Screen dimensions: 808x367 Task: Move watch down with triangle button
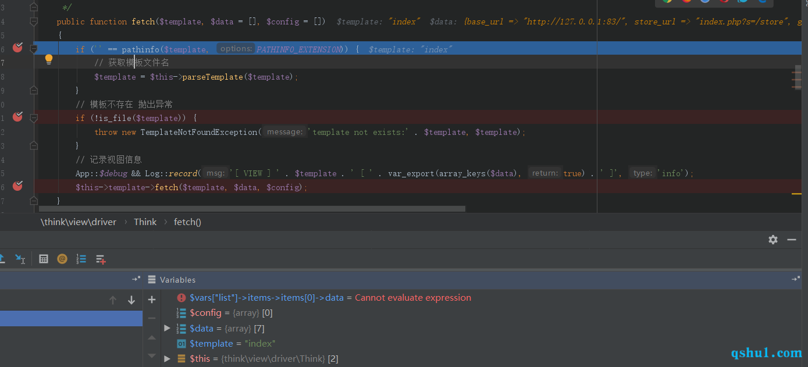pyautogui.click(x=152, y=355)
